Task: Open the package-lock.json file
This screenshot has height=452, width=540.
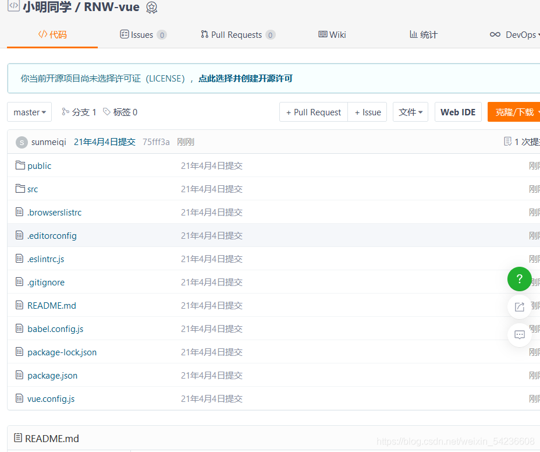Action: [x=62, y=352]
